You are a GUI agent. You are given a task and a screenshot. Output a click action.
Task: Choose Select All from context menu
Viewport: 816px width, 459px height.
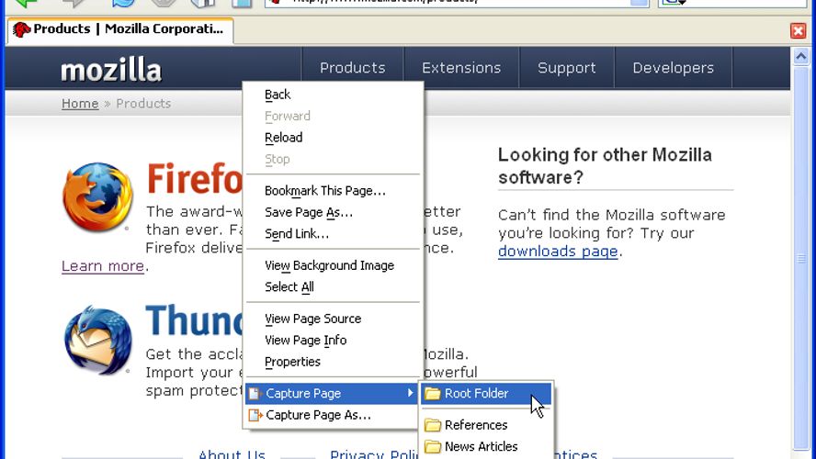[333, 287]
